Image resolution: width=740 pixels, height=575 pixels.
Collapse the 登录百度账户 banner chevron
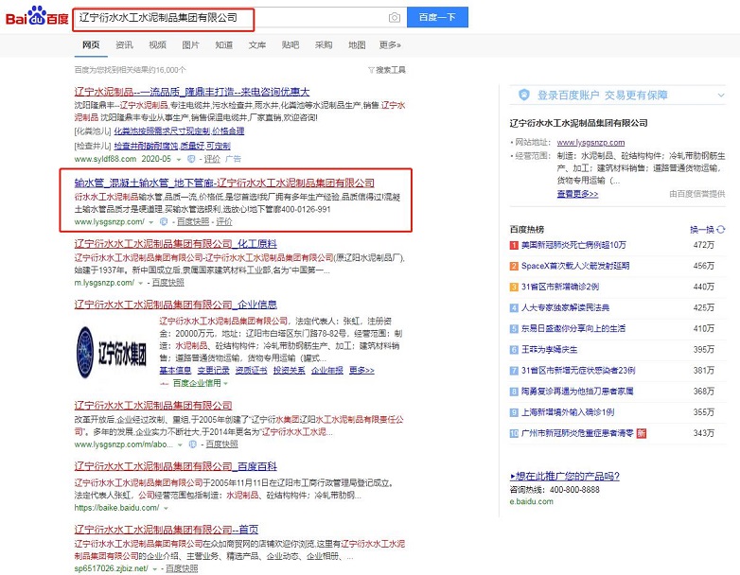pyautogui.click(x=721, y=95)
